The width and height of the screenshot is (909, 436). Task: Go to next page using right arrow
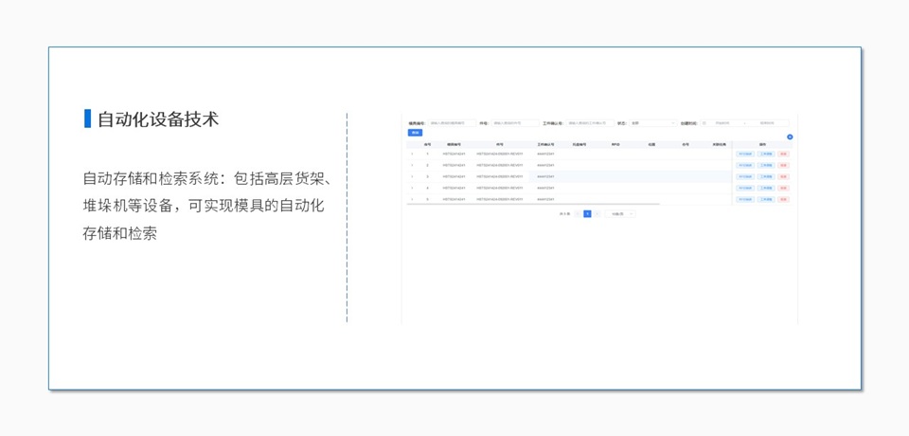pyautogui.click(x=597, y=214)
